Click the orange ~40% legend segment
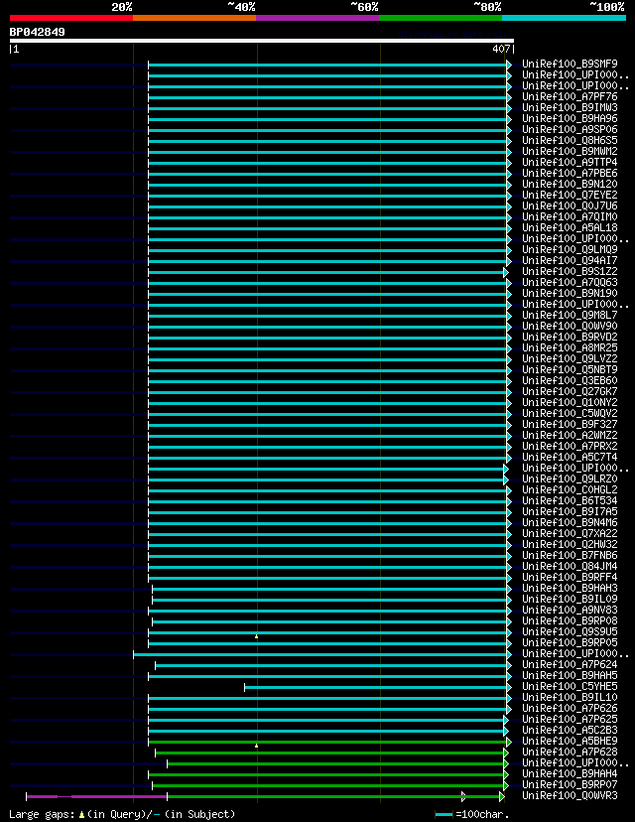The height and width of the screenshot is (822, 635). point(194,18)
